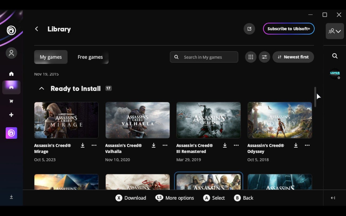Click the Nov 19, 2015 date text
Viewport: 346px width, 216px height.
click(x=46, y=74)
